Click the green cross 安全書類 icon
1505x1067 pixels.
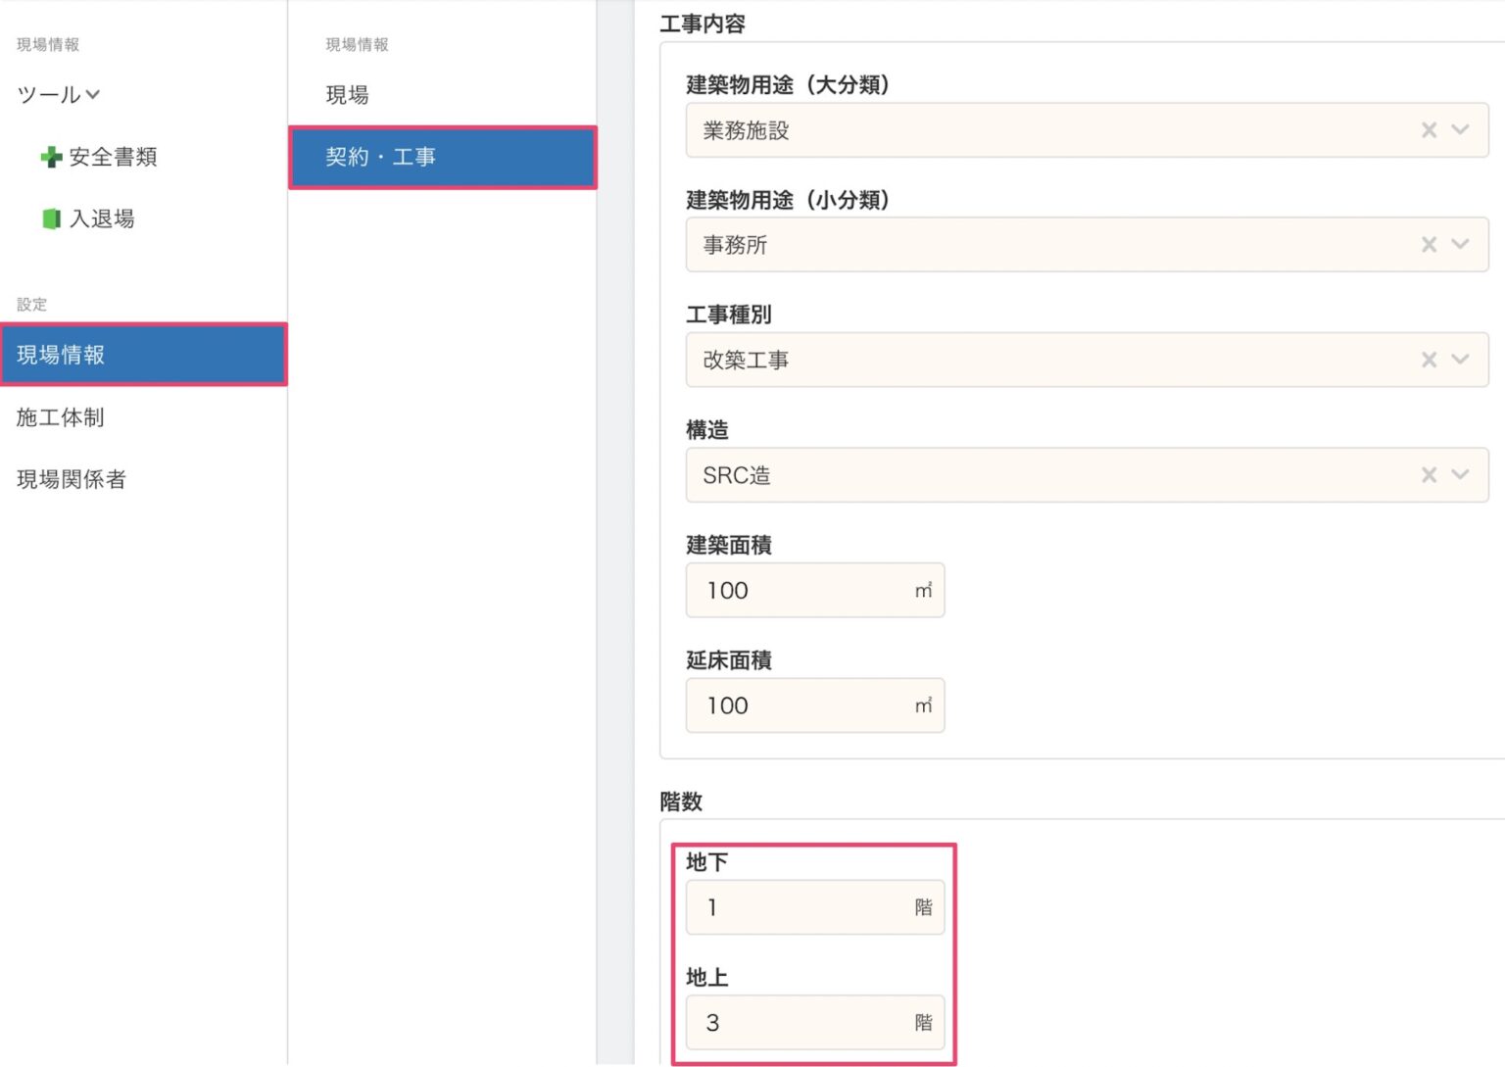tap(51, 157)
